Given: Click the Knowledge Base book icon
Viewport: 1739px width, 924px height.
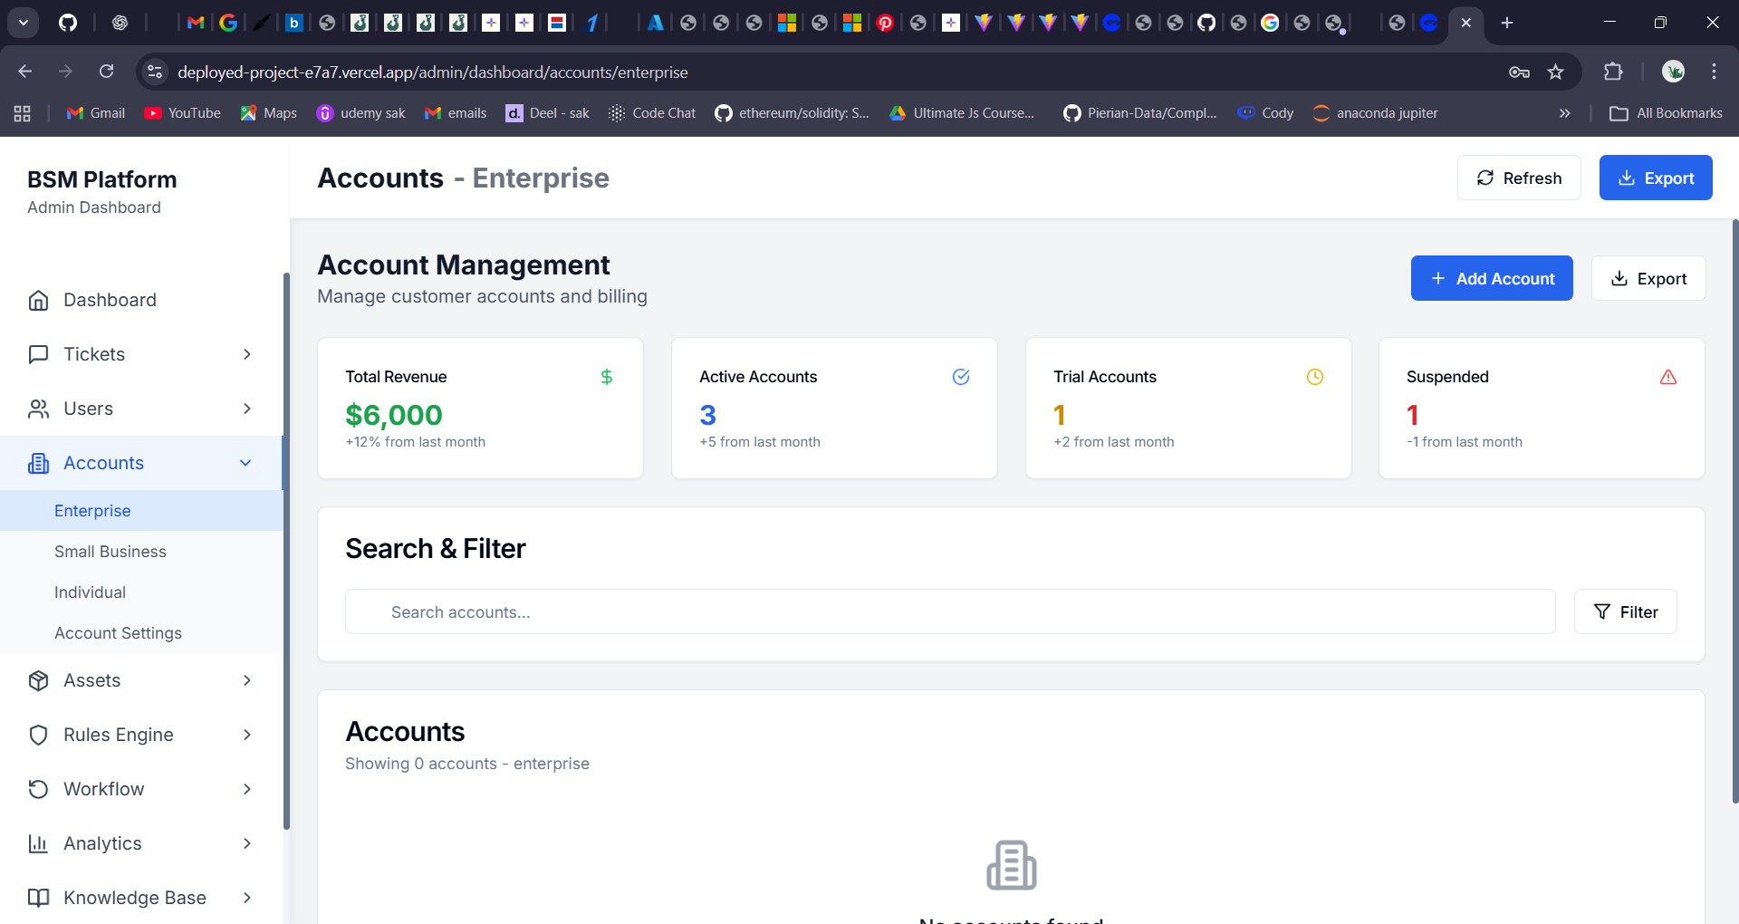Looking at the screenshot, I should [38, 898].
